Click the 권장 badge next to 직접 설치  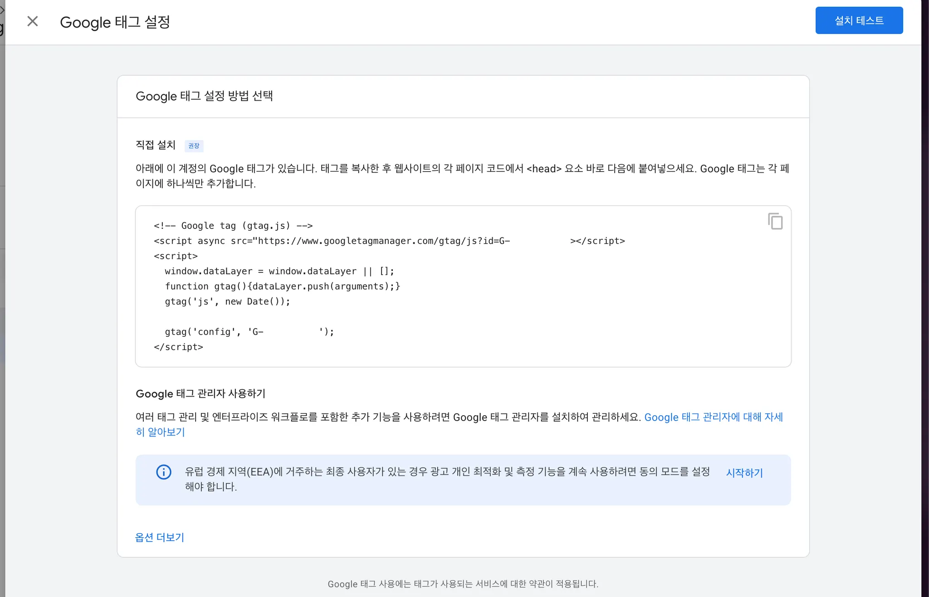tap(194, 146)
